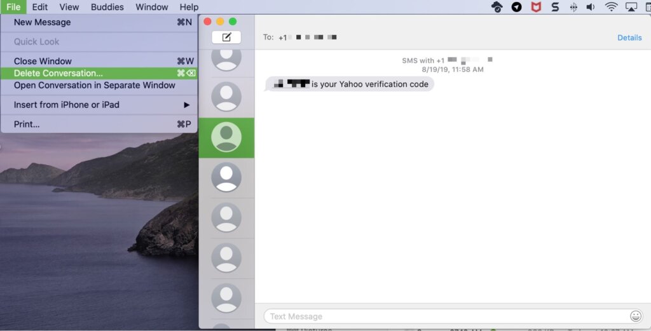Open the Edit menu
This screenshot has height=331, width=651.
pos(40,7)
